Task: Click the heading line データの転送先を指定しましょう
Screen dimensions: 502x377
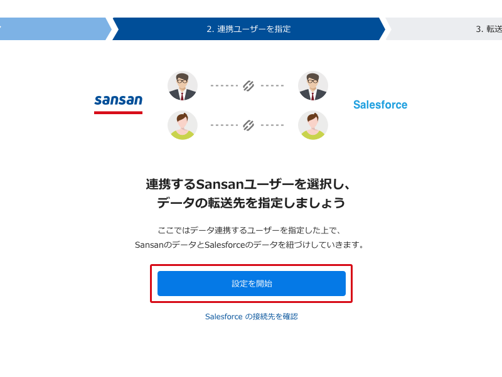Action: pyautogui.click(x=251, y=203)
